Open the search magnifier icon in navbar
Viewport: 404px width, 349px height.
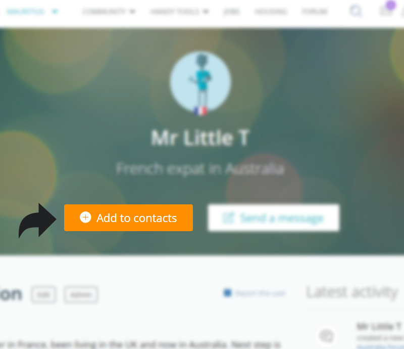[356, 11]
